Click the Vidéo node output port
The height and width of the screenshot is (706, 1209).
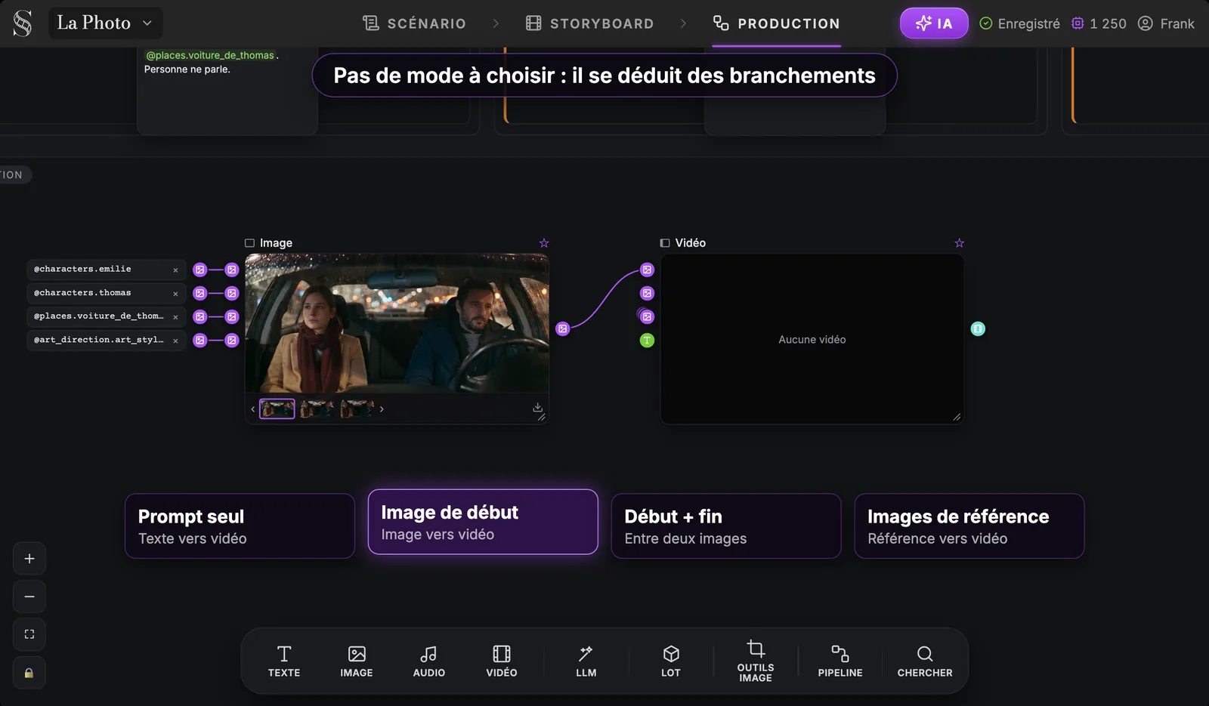click(x=978, y=329)
